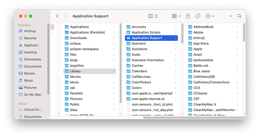This screenshot has height=138, width=260.
Task: Select the CleanMyMac X folder
Action: click(213, 104)
